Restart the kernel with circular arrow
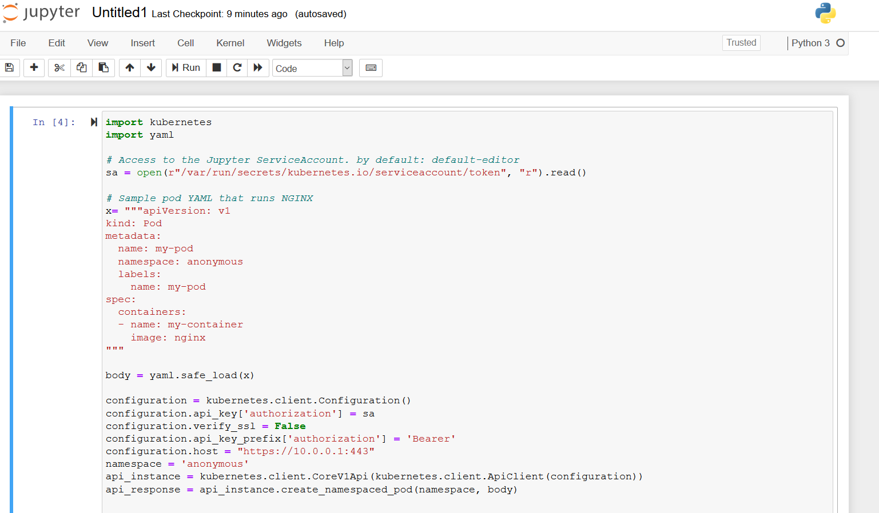 pyautogui.click(x=237, y=68)
